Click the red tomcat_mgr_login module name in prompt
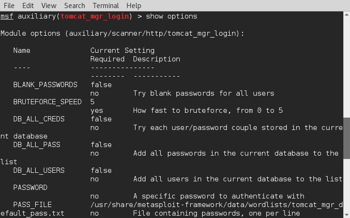 pyautogui.click(x=95, y=16)
